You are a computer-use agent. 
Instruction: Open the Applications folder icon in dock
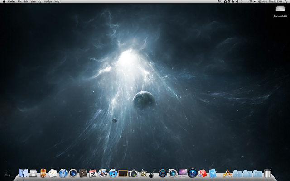tap(227, 173)
